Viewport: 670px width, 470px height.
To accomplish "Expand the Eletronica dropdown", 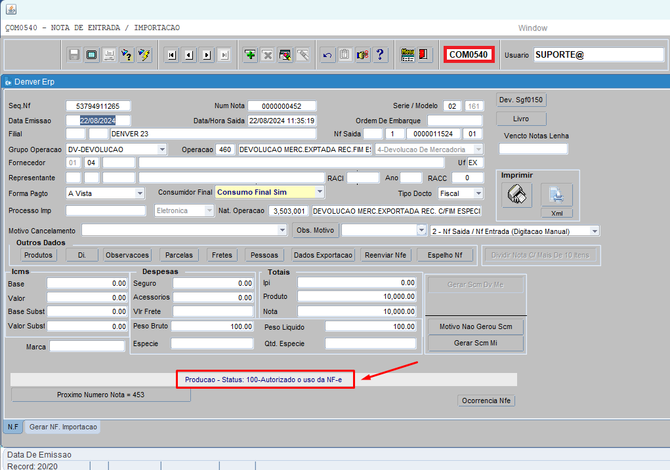I will pos(209,210).
